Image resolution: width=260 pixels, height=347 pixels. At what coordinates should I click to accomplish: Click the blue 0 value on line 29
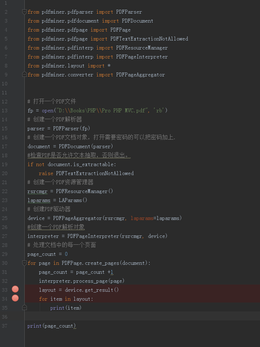pyautogui.click(x=66, y=254)
